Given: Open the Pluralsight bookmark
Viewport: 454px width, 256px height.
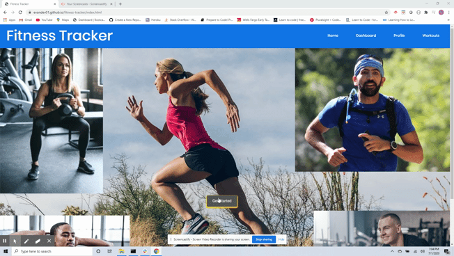Looking at the screenshot, I should pyautogui.click(x=326, y=20).
